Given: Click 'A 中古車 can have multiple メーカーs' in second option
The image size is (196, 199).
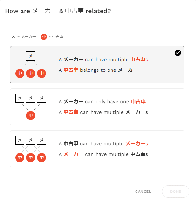Looking at the screenshot, I should (x=103, y=112).
